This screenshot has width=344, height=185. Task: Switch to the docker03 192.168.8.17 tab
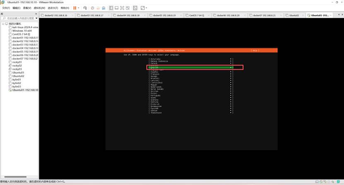coord(92,15)
